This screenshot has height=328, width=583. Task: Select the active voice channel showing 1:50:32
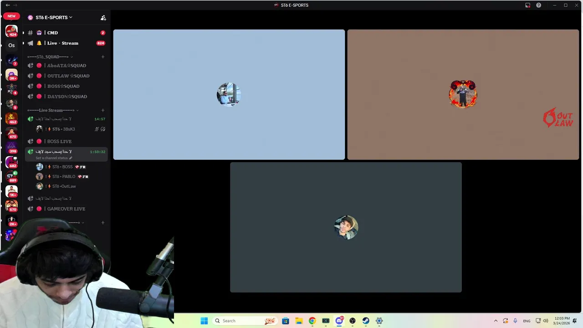click(66, 154)
